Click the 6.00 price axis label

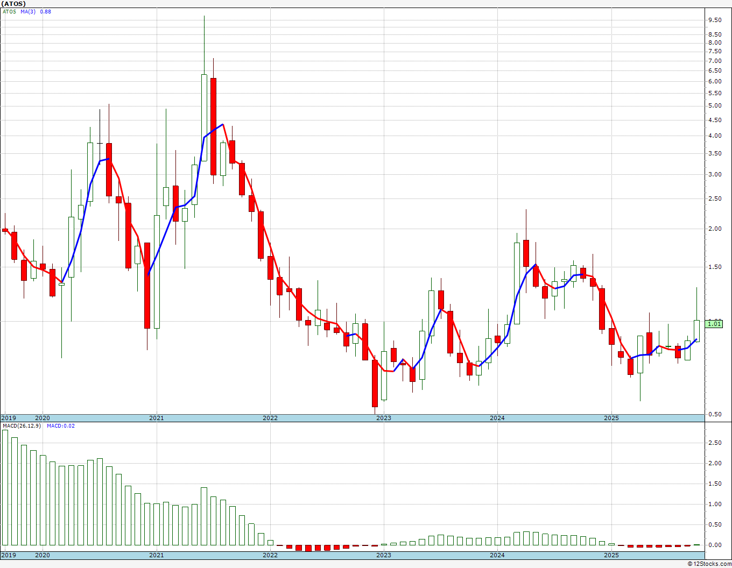(715, 81)
